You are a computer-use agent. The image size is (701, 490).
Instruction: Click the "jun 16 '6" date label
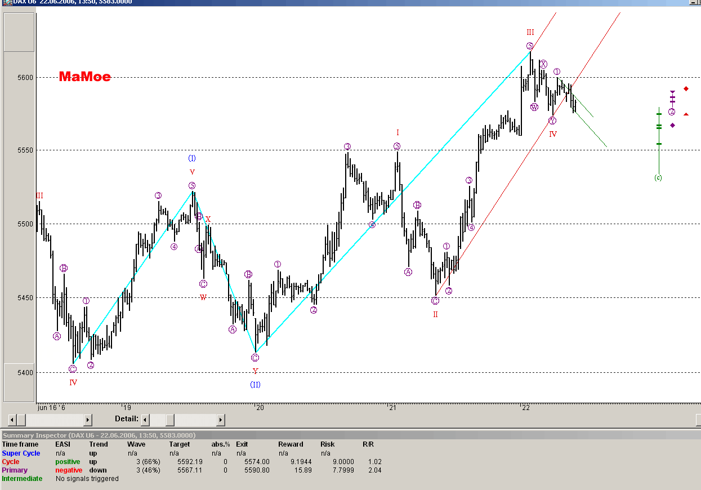pos(51,407)
